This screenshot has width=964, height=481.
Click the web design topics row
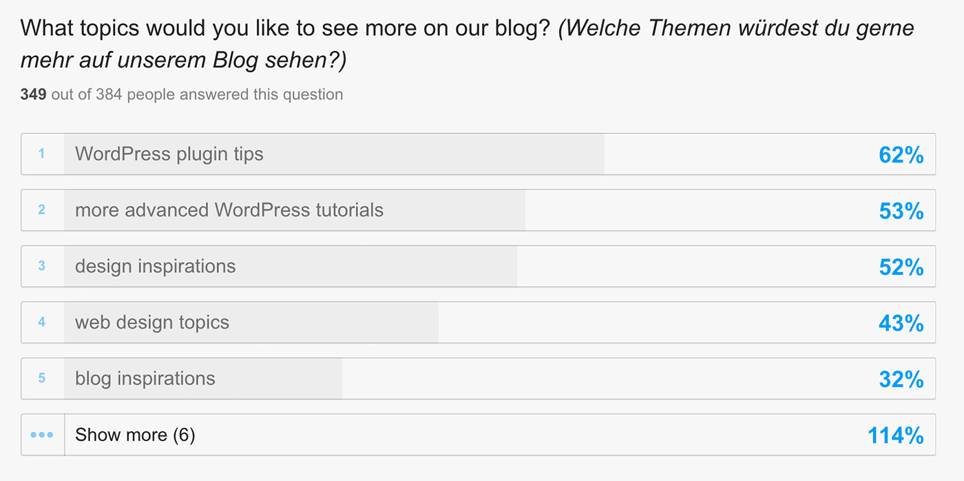coord(478,323)
